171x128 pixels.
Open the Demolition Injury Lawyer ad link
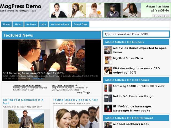point(27,86)
